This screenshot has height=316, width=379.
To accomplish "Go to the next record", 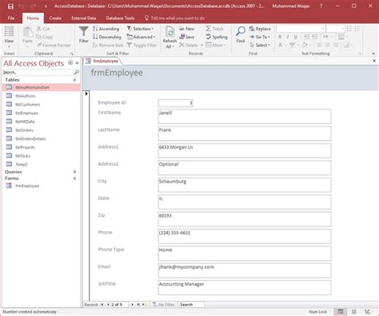I will 132,304.
